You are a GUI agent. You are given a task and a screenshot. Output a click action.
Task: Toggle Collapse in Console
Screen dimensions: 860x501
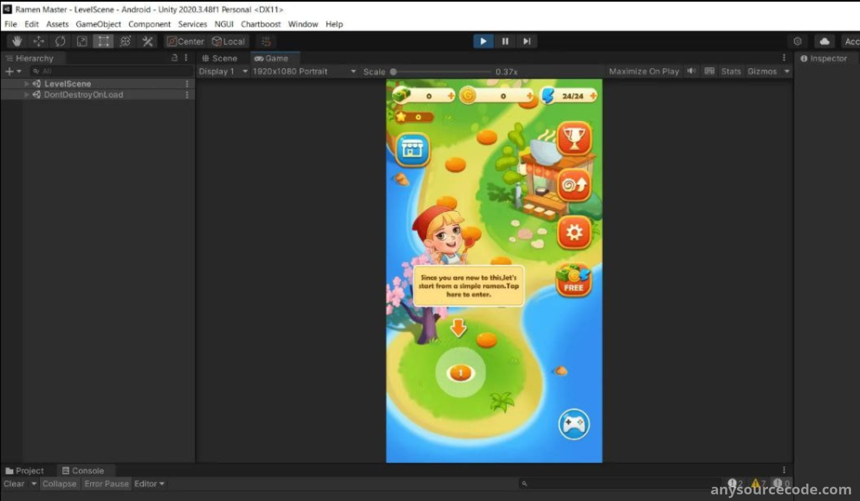[x=59, y=484]
